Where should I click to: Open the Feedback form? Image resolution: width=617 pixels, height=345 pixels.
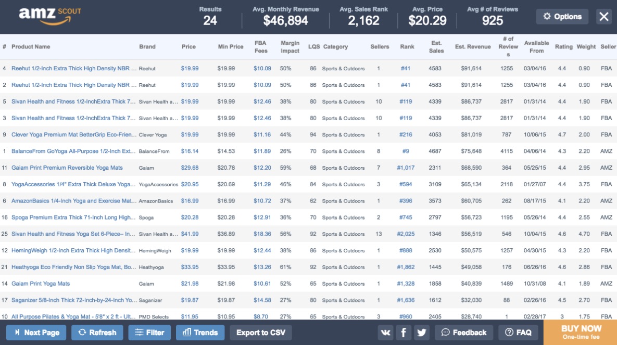(464, 333)
